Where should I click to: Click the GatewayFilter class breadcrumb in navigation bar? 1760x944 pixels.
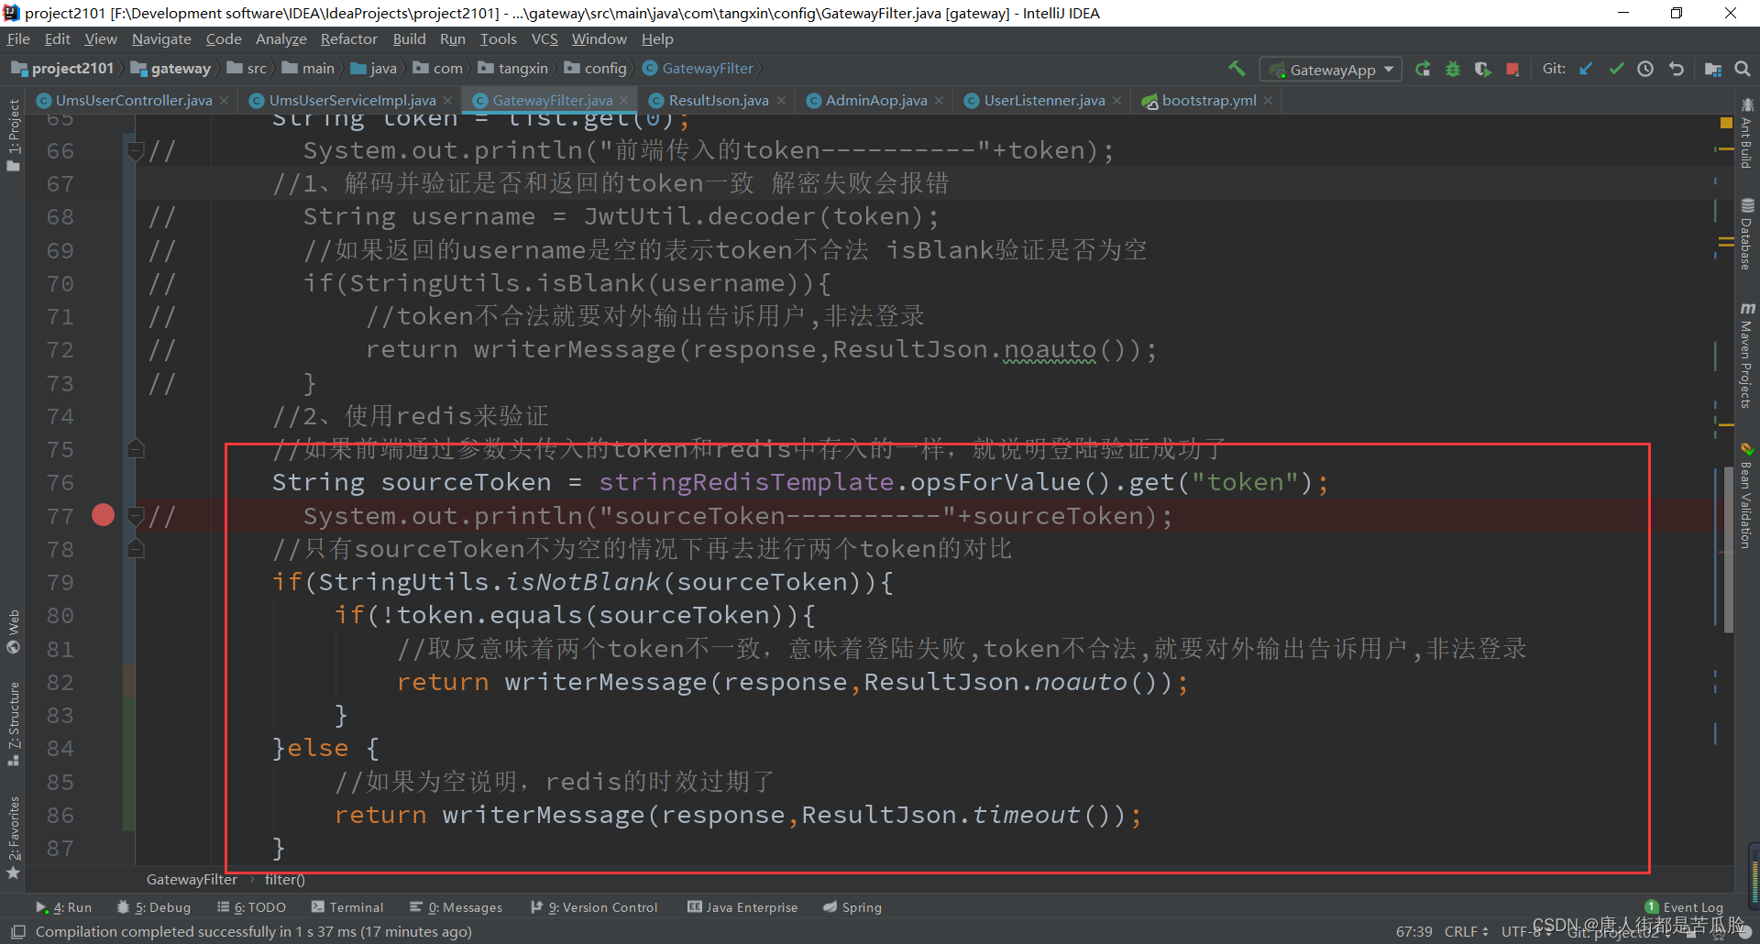click(698, 69)
